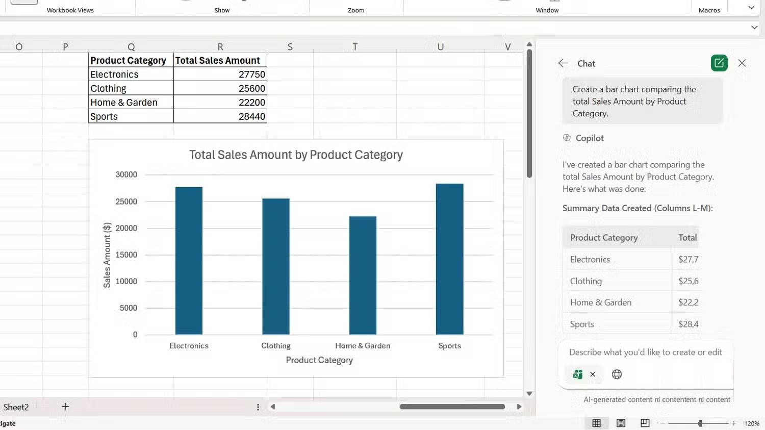765x430 pixels.
Task: Remove the attached workbook context
Action: point(593,374)
